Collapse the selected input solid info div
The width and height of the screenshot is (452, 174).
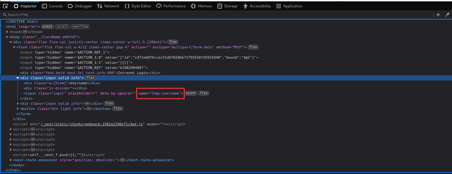click(18, 78)
